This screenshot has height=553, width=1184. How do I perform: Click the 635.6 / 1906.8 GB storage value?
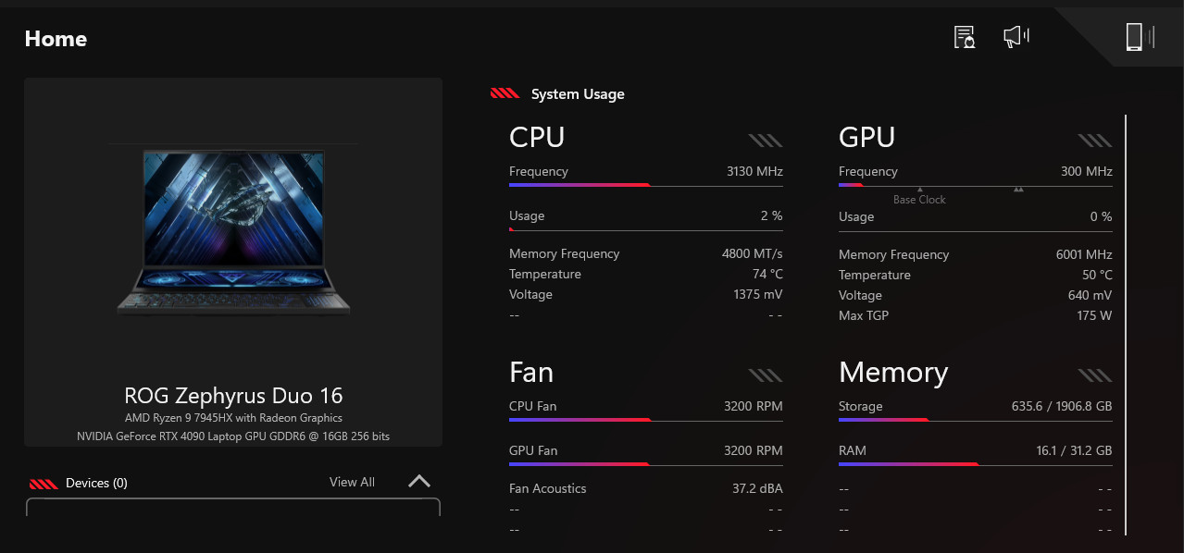tap(1062, 406)
